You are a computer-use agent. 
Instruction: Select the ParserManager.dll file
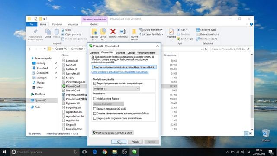click(76, 82)
